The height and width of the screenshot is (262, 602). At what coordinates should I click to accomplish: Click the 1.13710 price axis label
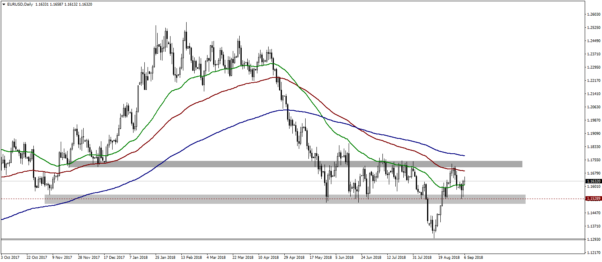point(594,226)
